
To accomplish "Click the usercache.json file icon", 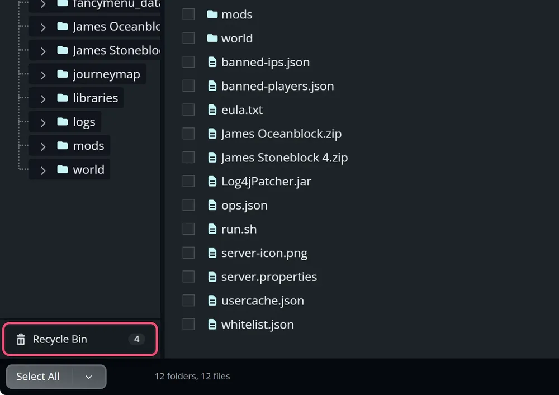I will (x=212, y=301).
